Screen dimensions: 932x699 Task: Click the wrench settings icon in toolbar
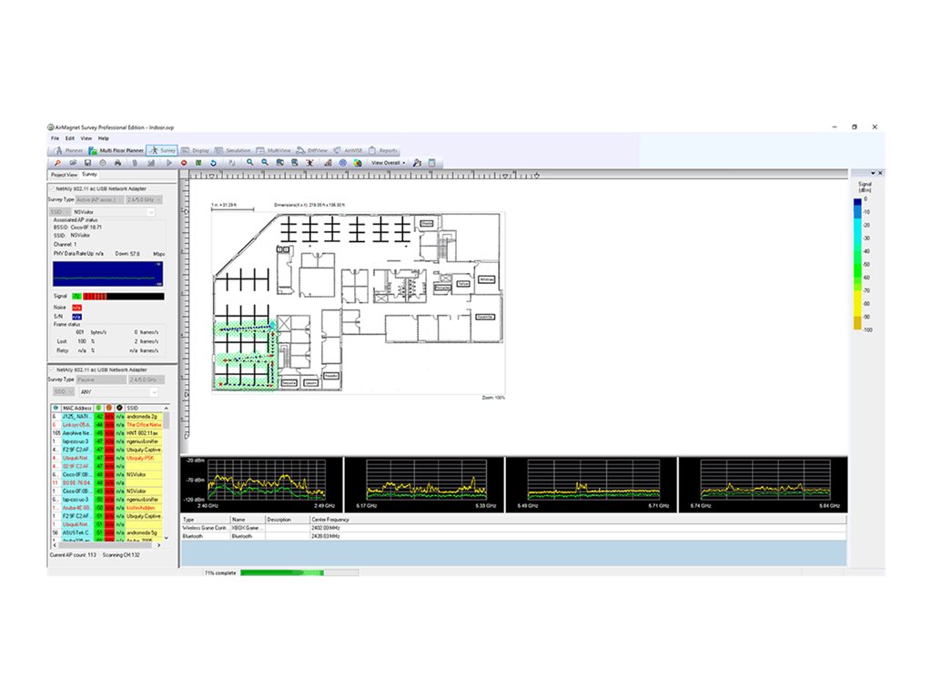(x=417, y=163)
